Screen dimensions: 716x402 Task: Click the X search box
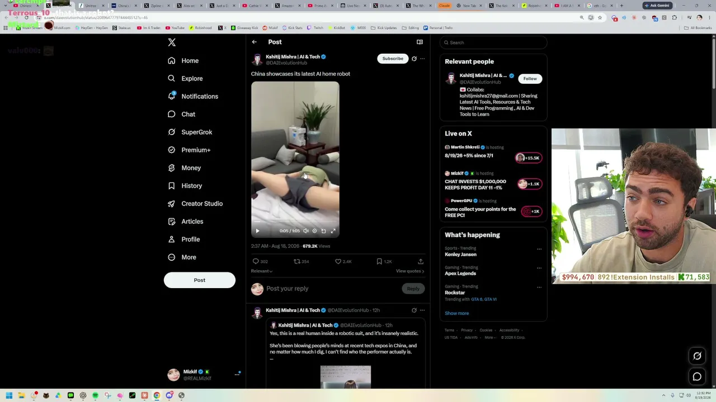point(493,42)
